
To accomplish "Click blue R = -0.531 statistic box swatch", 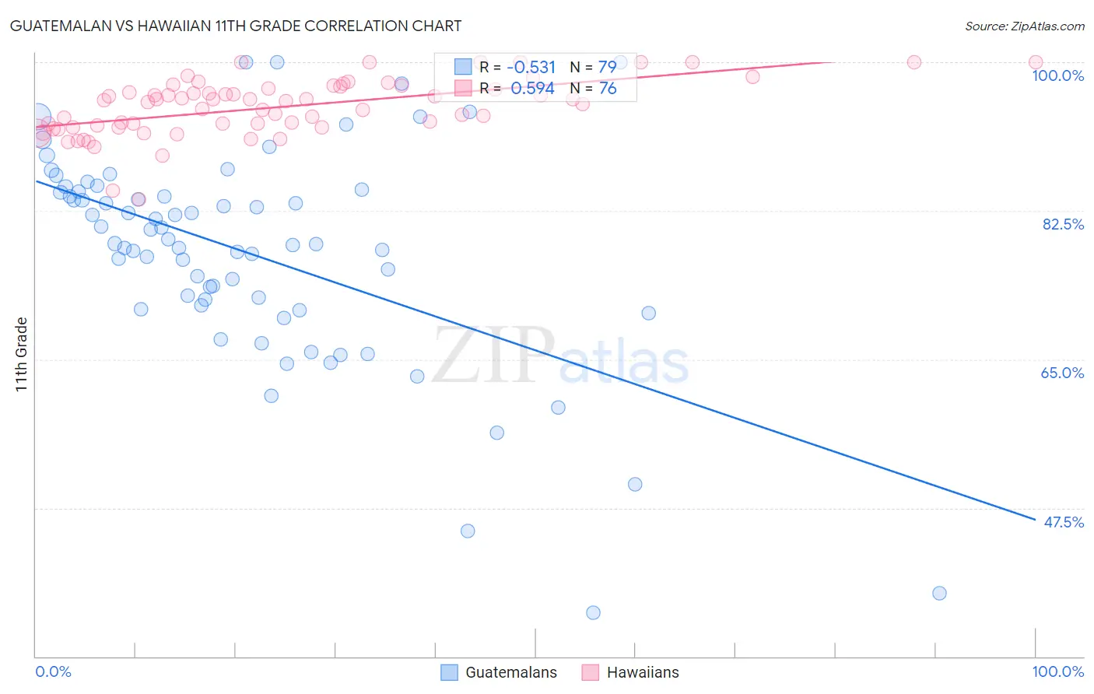I will tap(464, 67).
